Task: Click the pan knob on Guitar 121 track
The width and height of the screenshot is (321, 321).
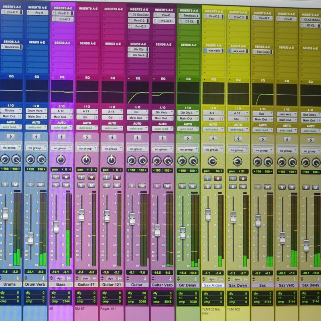Action: point(112,160)
